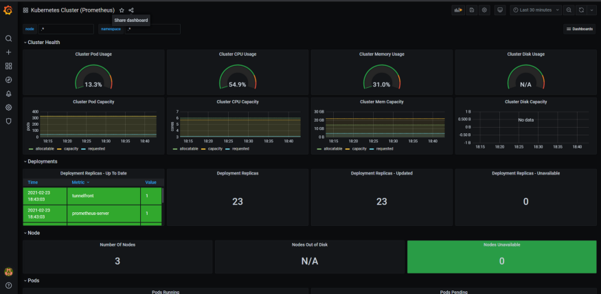Click the Cluster Mem Capacity panel title
The height and width of the screenshot is (294, 601).
click(382, 102)
